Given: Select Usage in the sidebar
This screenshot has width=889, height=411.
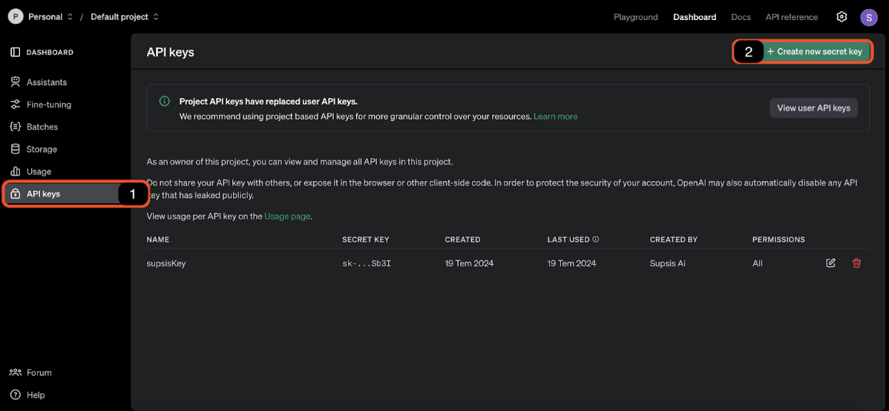Looking at the screenshot, I should [39, 171].
